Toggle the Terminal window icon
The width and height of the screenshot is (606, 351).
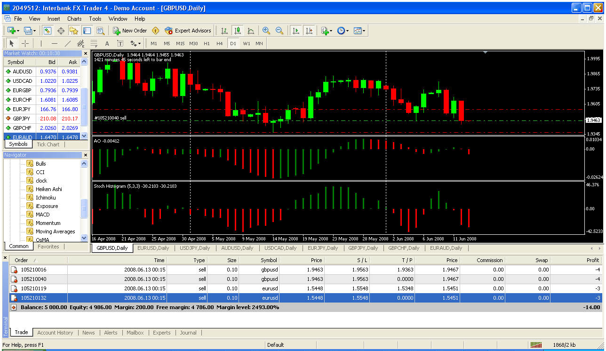(87, 31)
